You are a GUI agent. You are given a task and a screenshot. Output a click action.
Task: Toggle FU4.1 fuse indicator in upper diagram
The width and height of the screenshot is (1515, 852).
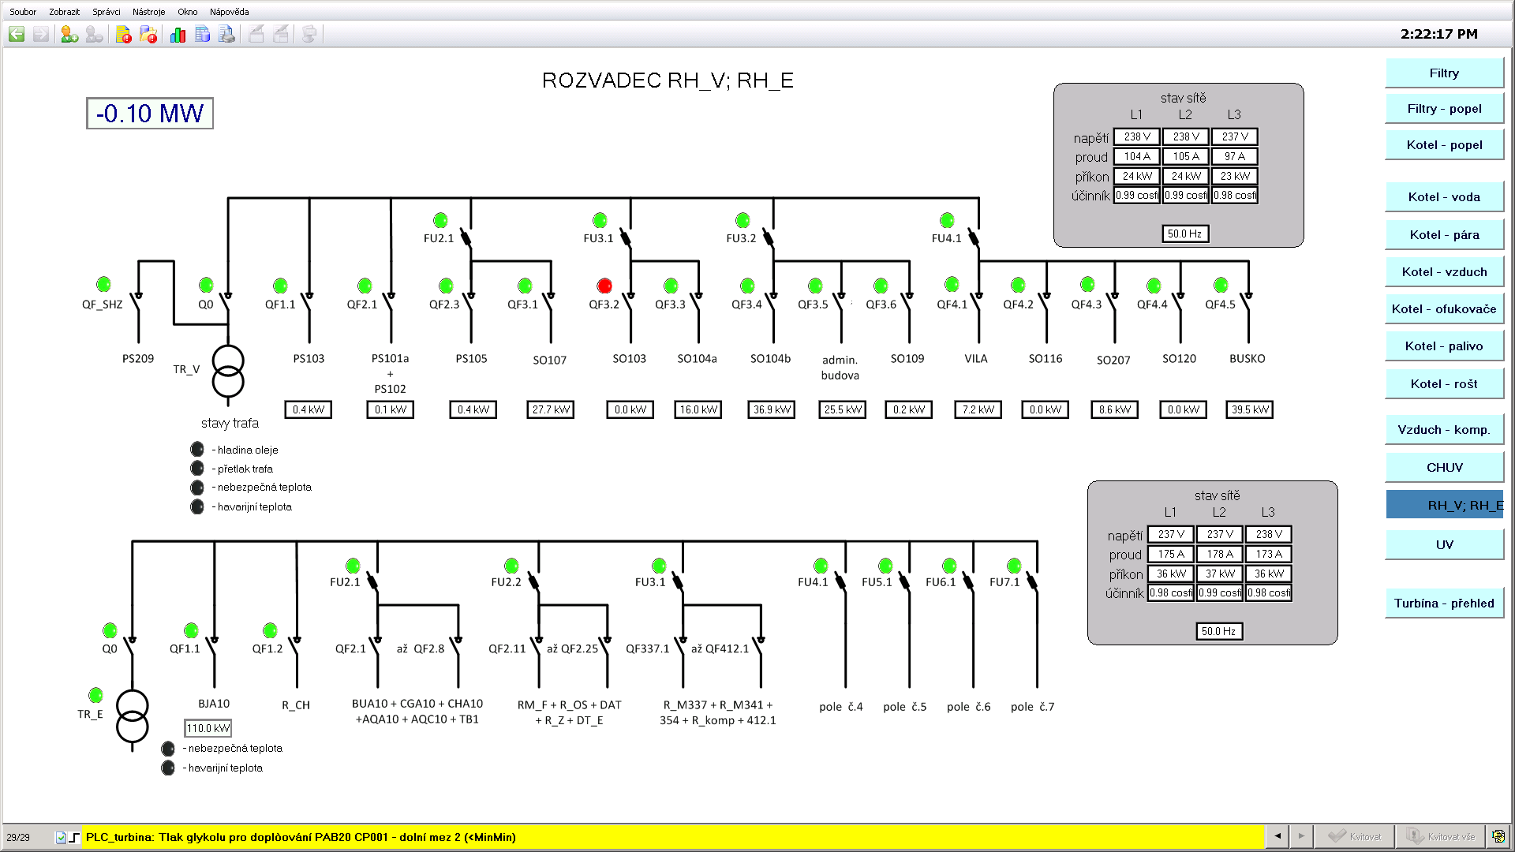[x=947, y=220]
